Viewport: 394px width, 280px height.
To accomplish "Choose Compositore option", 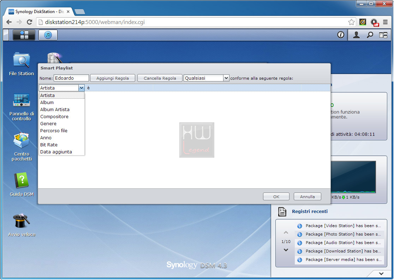I will point(61,116).
